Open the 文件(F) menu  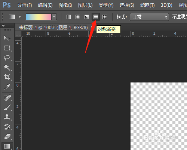[x=25, y=5]
